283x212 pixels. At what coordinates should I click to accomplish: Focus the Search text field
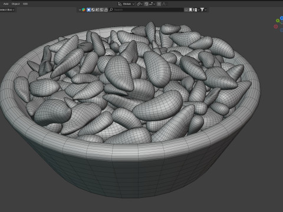[x=146, y=9]
